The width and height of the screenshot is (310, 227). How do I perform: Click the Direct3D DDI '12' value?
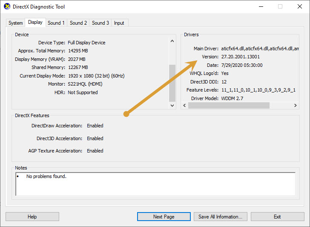pyautogui.click(x=224, y=82)
